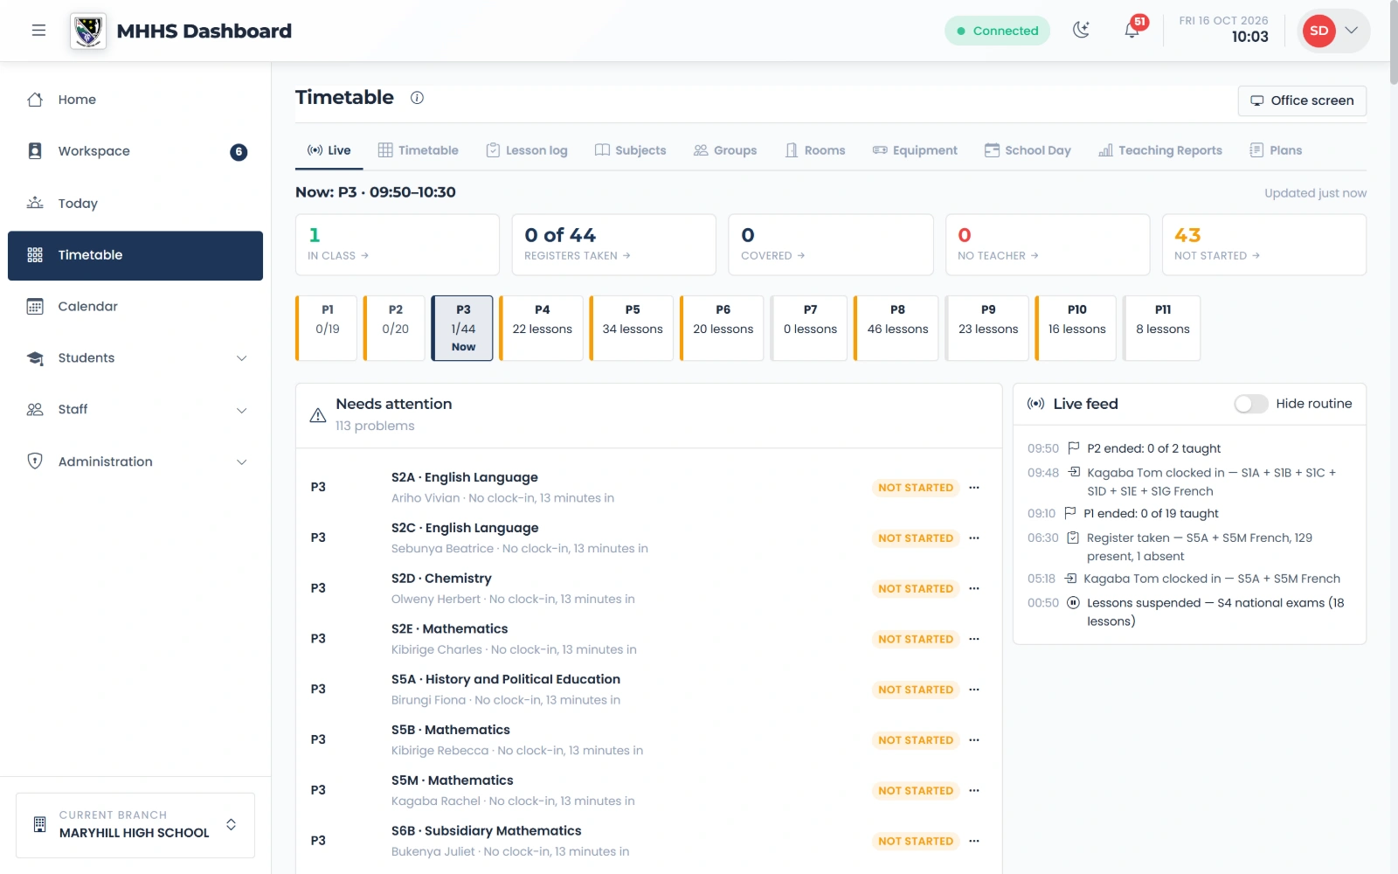Open the Groups tab
This screenshot has height=874, width=1398.
pyautogui.click(x=725, y=150)
